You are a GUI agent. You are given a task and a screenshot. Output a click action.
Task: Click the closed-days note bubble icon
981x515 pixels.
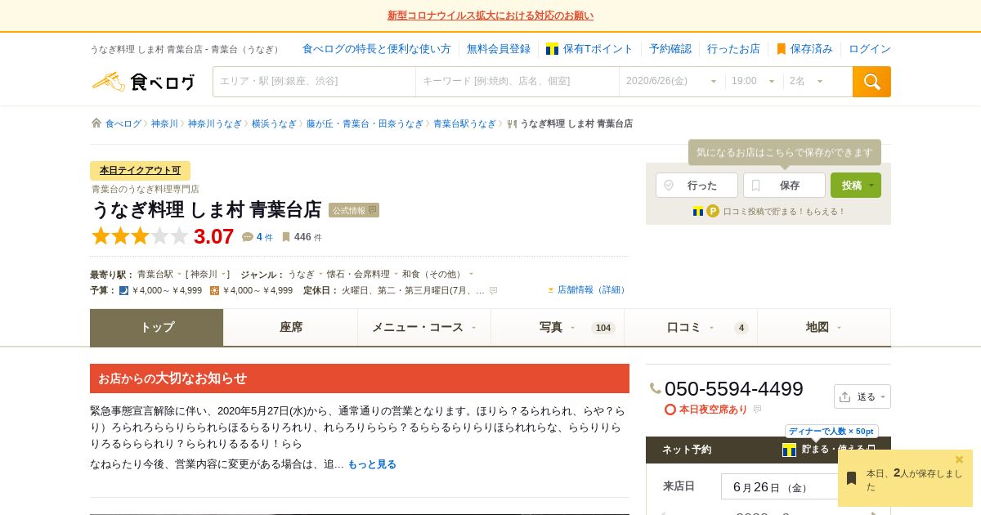tap(493, 290)
